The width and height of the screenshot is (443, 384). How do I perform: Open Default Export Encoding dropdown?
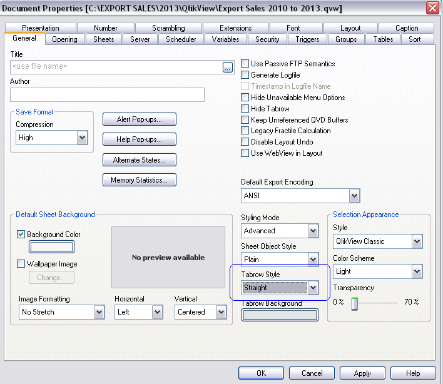354,196
